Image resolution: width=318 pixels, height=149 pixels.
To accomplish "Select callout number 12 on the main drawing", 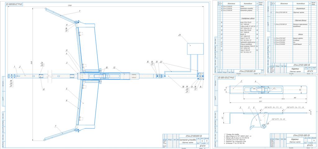I will (x=114, y=68).
